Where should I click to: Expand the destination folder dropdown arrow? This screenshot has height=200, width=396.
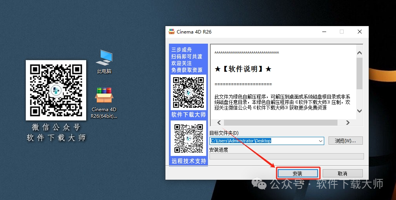320,141
